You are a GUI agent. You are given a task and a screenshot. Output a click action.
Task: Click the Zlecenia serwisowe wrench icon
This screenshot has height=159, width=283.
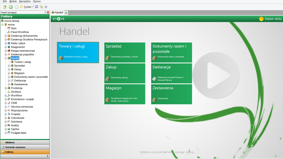(x=9, y=107)
